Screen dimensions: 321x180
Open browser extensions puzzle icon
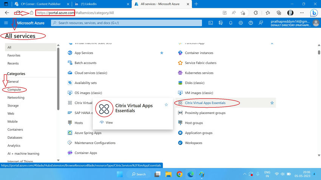(x=256, y=13)
